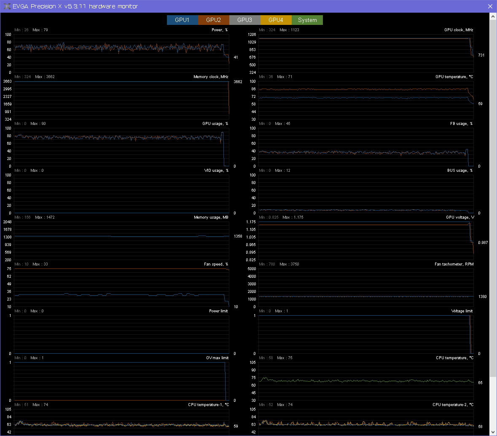This screenshot has width=497, height=436.
Task: Click the EVGA Precision X title bar icon
Action: click(7, 6)
